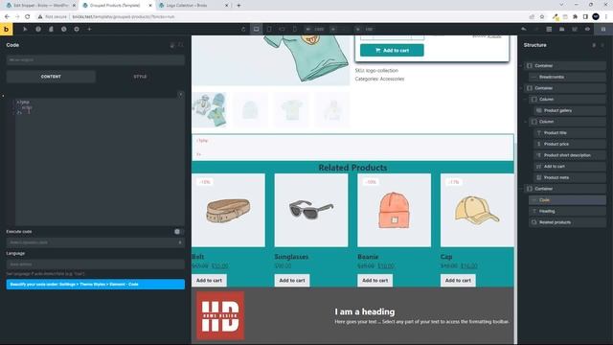613x345 pixels.
Task: Collapse the top Container in Structure tree
Action: [x=521, y=66]
